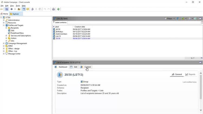Click the filter funnel icon beside Label contains
The image size is (203, 114).
(54, 22)
